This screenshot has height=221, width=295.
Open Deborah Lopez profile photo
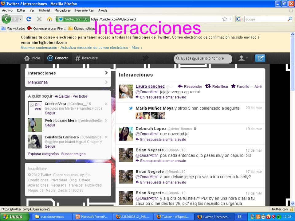pos(126,134)
